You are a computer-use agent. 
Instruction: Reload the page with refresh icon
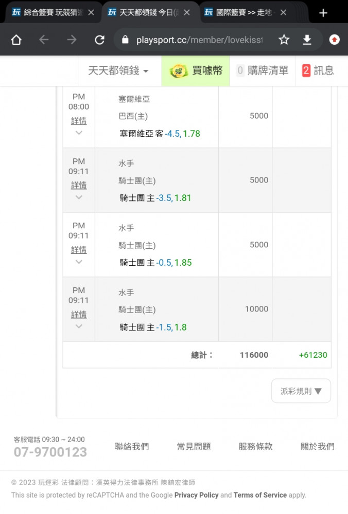click(x=99, y=40)
